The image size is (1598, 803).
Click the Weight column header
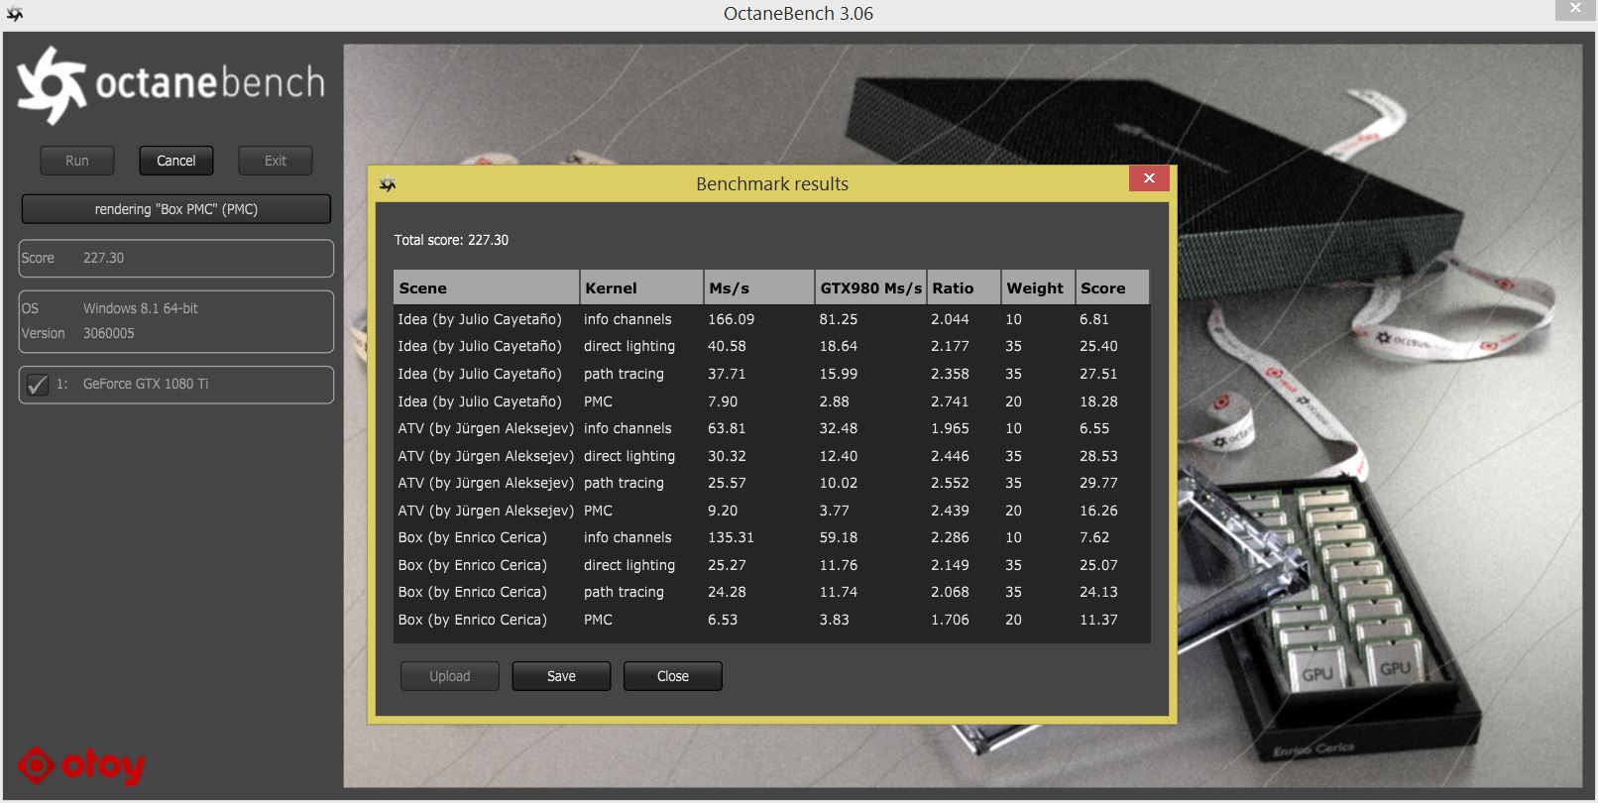click(x=1038, y=287)
